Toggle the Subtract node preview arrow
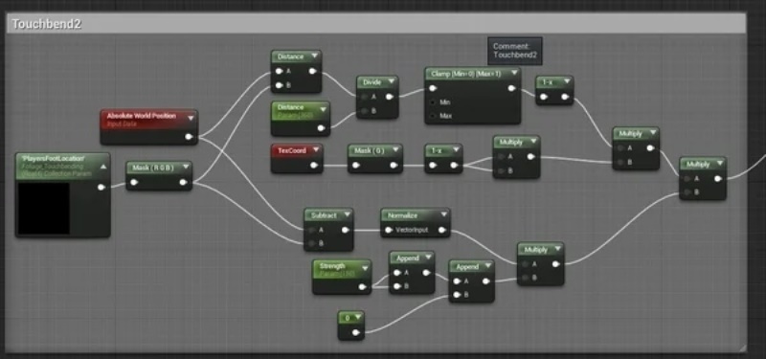This screenshot has width=766, height=359. (347, 214)
